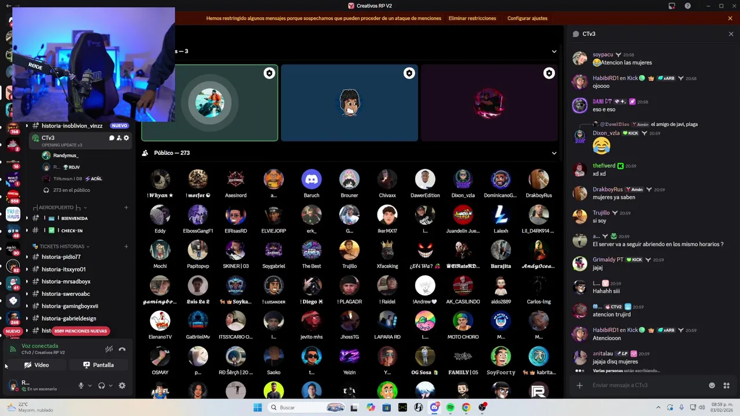Add a channel to AEROEPUERTO with plus
Viewport: 740px width, 416px height.
point(126,207)
